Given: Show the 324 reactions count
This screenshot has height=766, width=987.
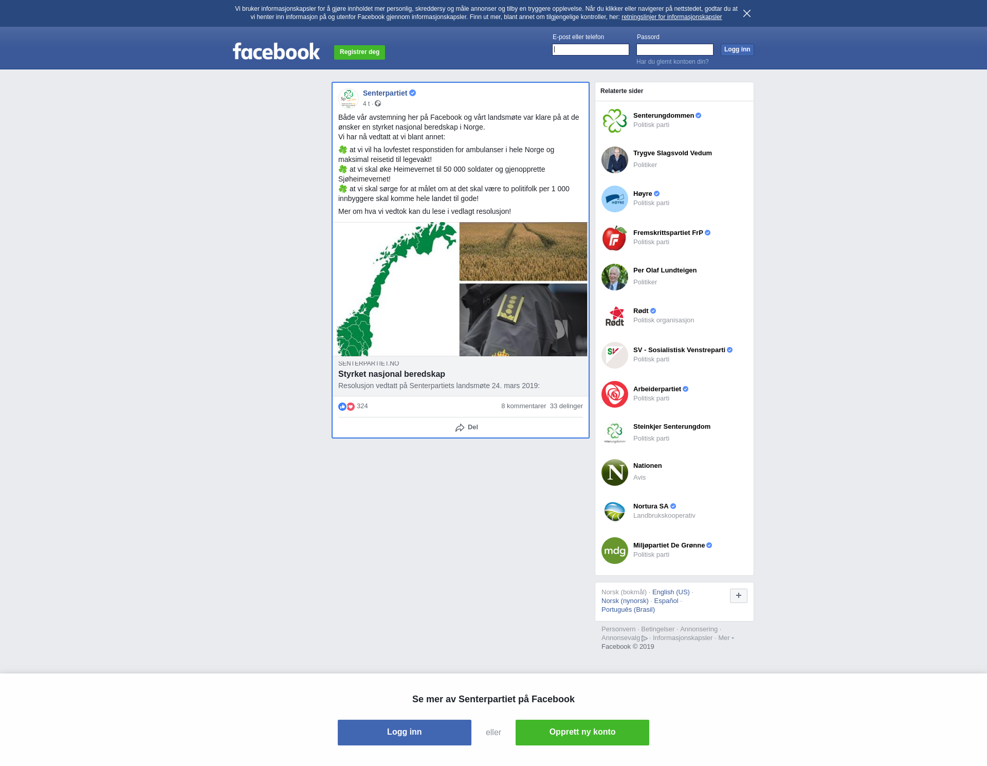Looking at the screenshot, I should pos(362,406).
